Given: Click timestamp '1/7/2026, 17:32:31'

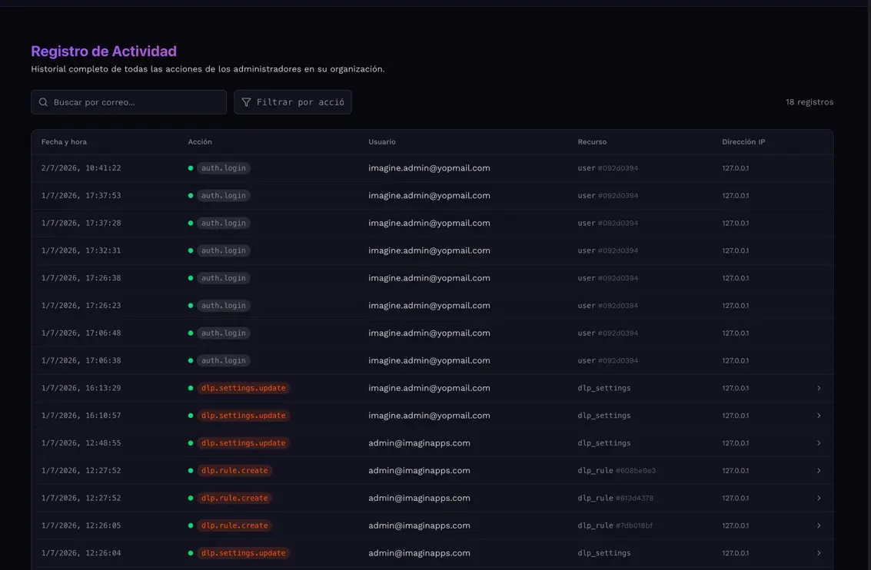Looking at the screenshot, I should coord(81,250).
